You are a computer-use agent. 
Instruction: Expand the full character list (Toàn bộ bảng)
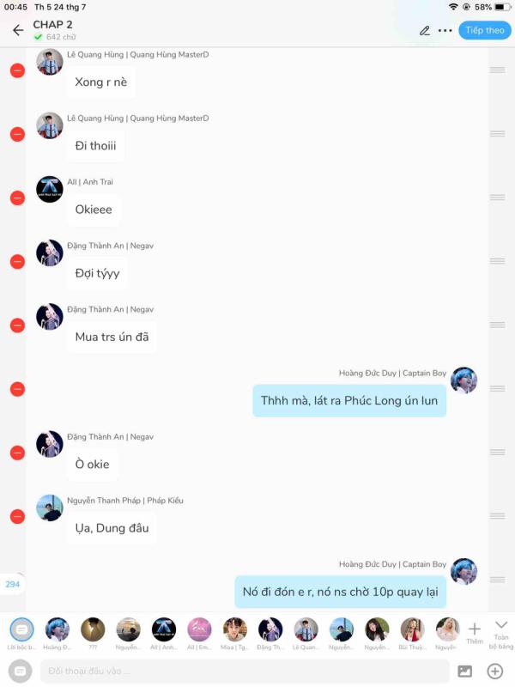(x=501, y=635)
